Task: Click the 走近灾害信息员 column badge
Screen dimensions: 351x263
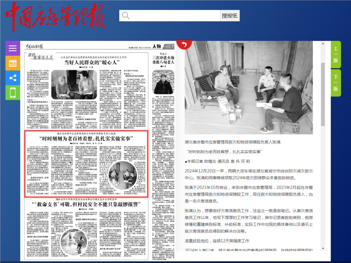Action: pos(41,56)
